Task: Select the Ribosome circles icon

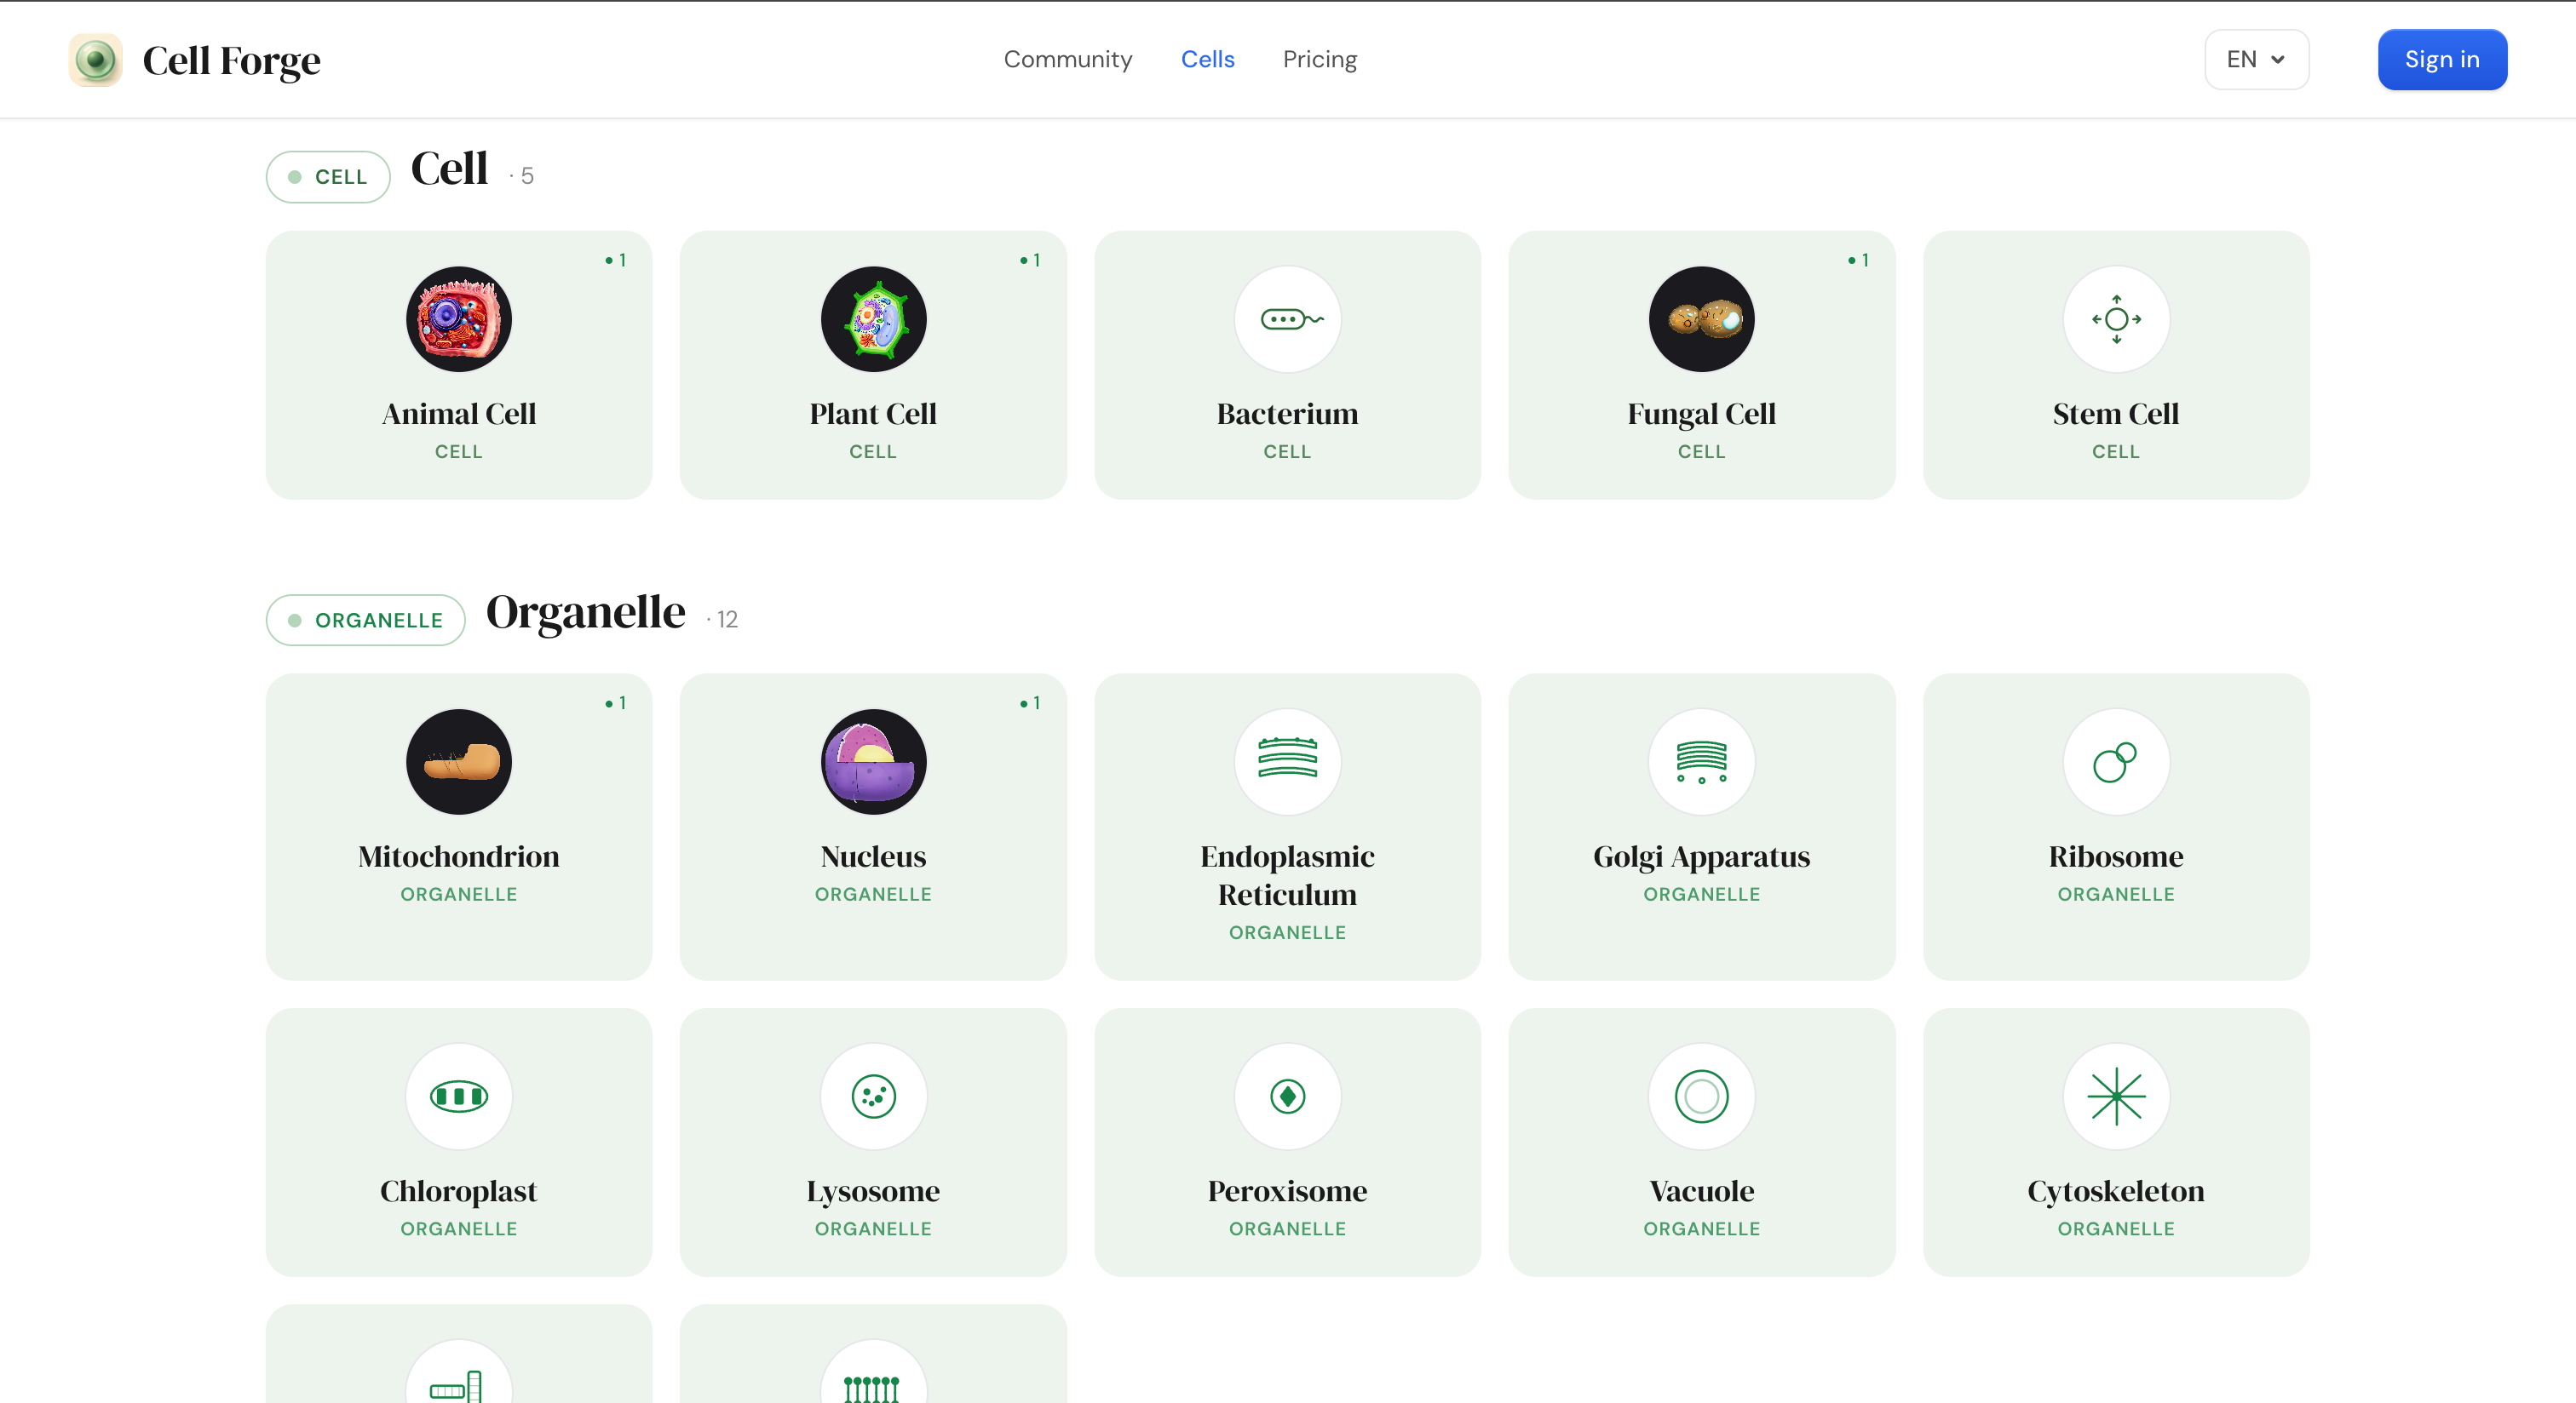Action: click(x=2116, y=763)
